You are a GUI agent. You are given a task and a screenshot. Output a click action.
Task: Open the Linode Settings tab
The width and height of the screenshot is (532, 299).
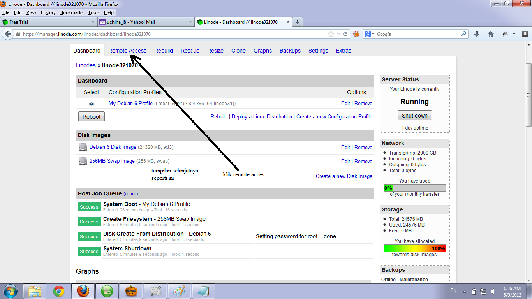pyautogui.click(x=318, y=51)
